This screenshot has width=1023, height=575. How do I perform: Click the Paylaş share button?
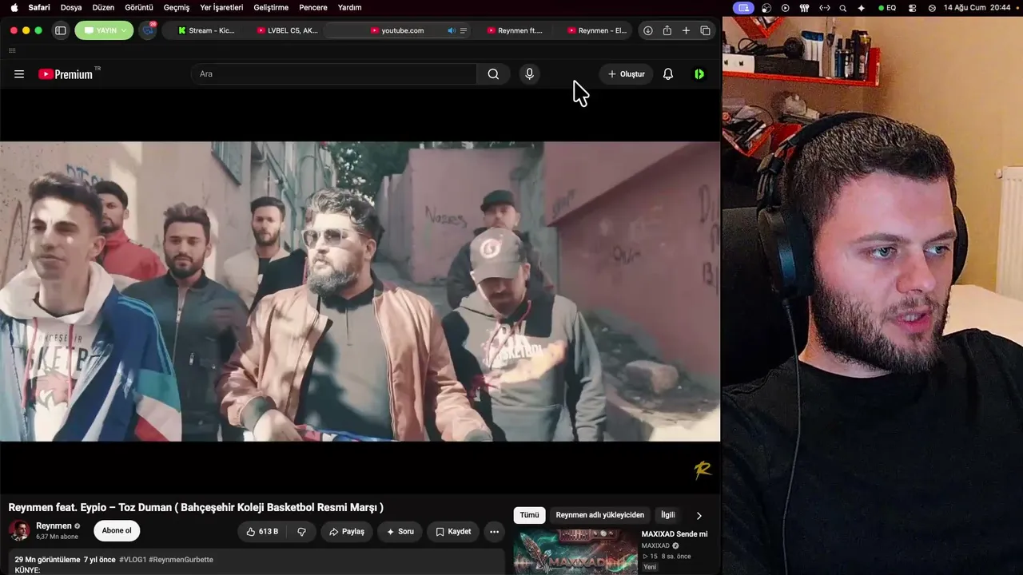click(346, 532)
